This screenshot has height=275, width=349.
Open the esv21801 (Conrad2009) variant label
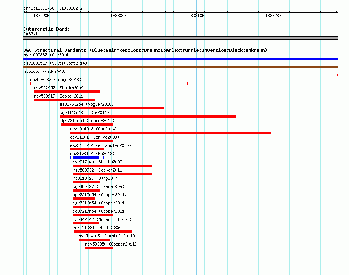point(95,137)
